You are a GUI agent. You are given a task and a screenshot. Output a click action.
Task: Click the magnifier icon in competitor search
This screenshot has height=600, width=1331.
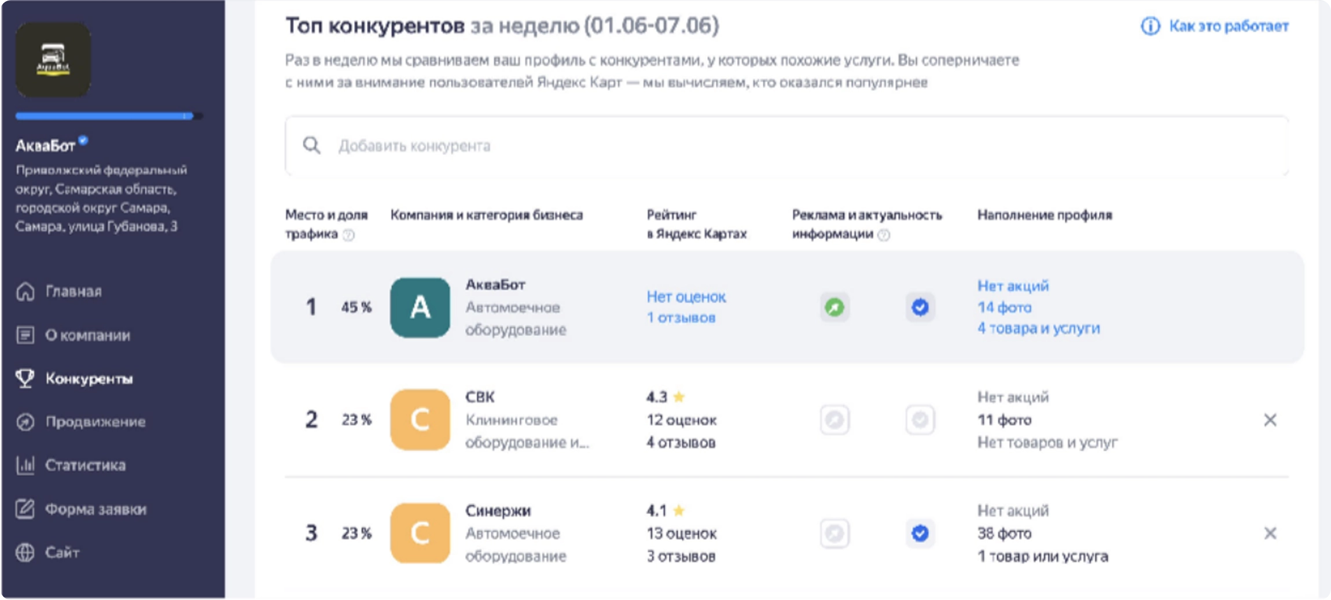(311, 146)
